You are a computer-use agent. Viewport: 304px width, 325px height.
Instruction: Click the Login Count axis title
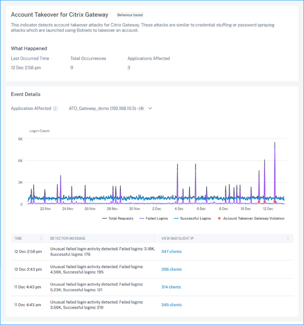[39, 131]
